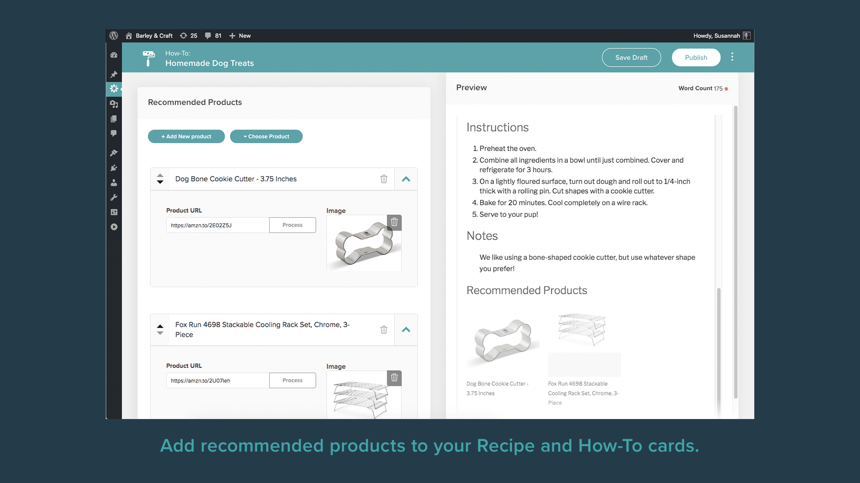Open the Choose Product dropdown
This screenshot has width=860, height=483.
pyautogui.click(x=266, y=136)
